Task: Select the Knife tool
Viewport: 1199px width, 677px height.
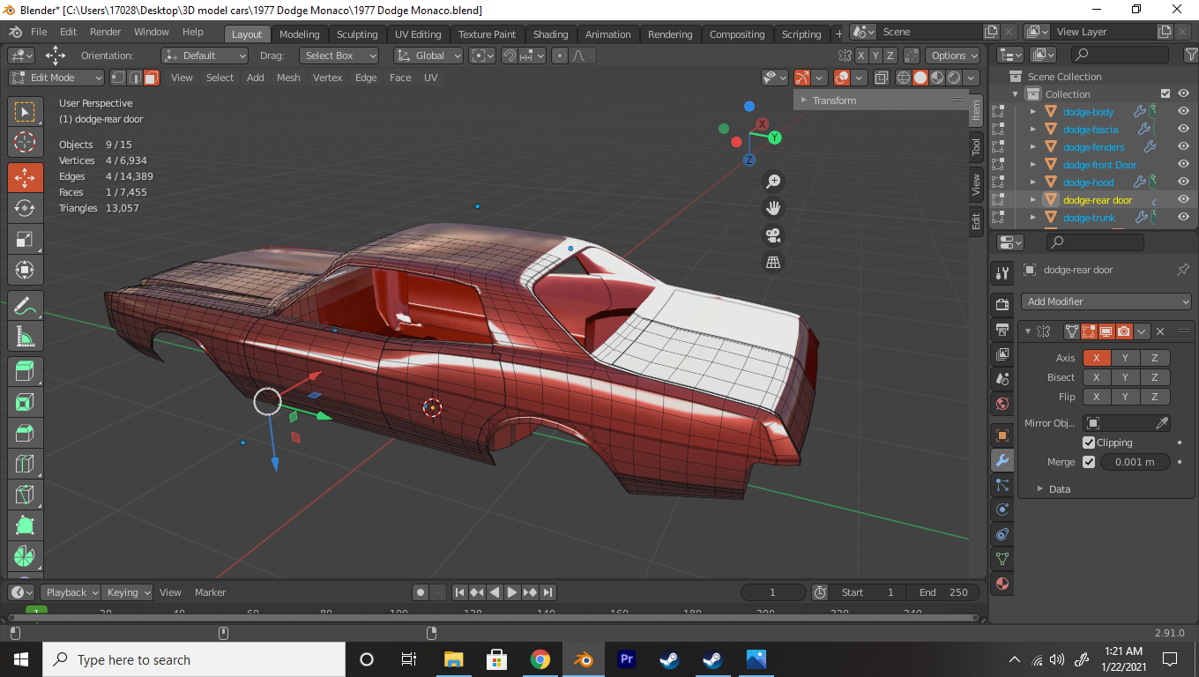Action: pyautogui.click(x=25, y=495)
